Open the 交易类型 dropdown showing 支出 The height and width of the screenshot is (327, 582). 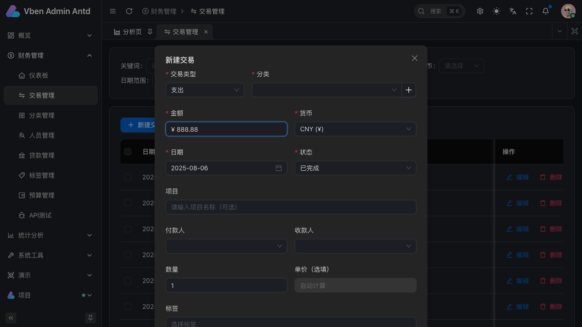point(205,90)
